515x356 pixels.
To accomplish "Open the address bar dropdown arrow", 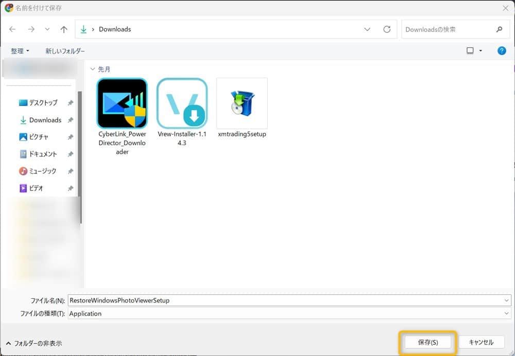I will (x=367, y=29).
